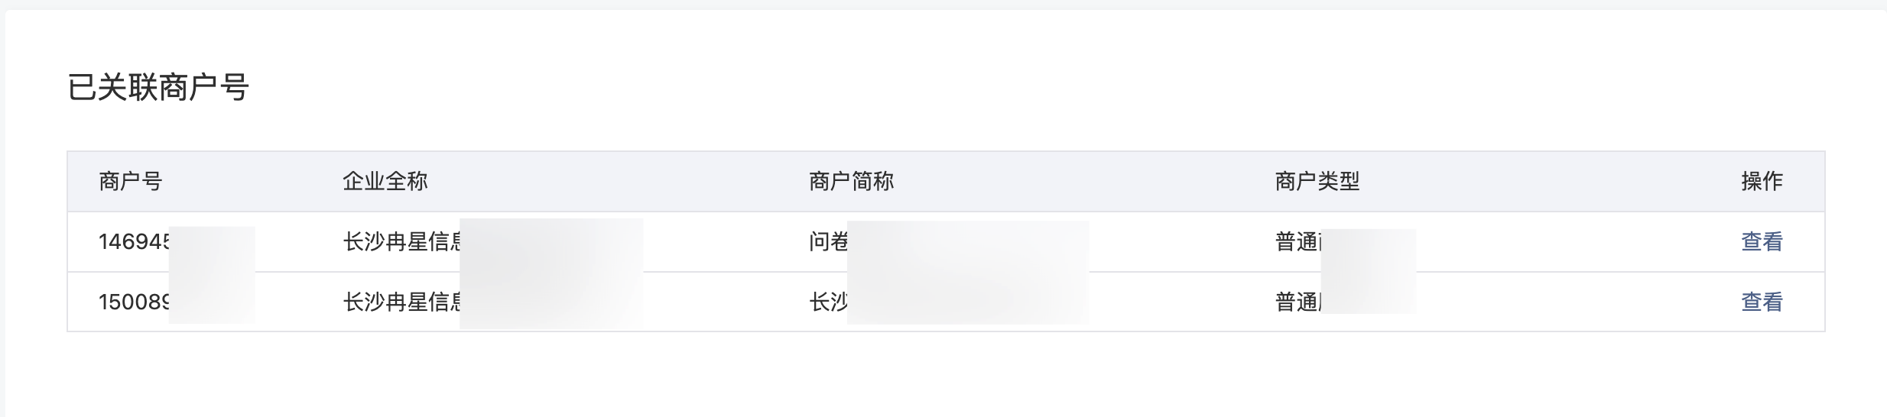Image resolution: width=1887 pixels, height=417 pixels.
Task: Click the 已关联商户号 page heading
Action: click(x=158, y=87)
